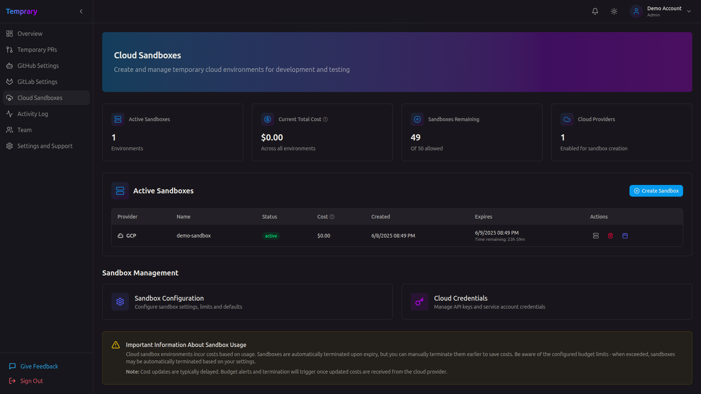Viewport: 701px width, 394px height.
Task: Collapse the sidebar with the chevron arrow
Action: (x=81, y=11)
